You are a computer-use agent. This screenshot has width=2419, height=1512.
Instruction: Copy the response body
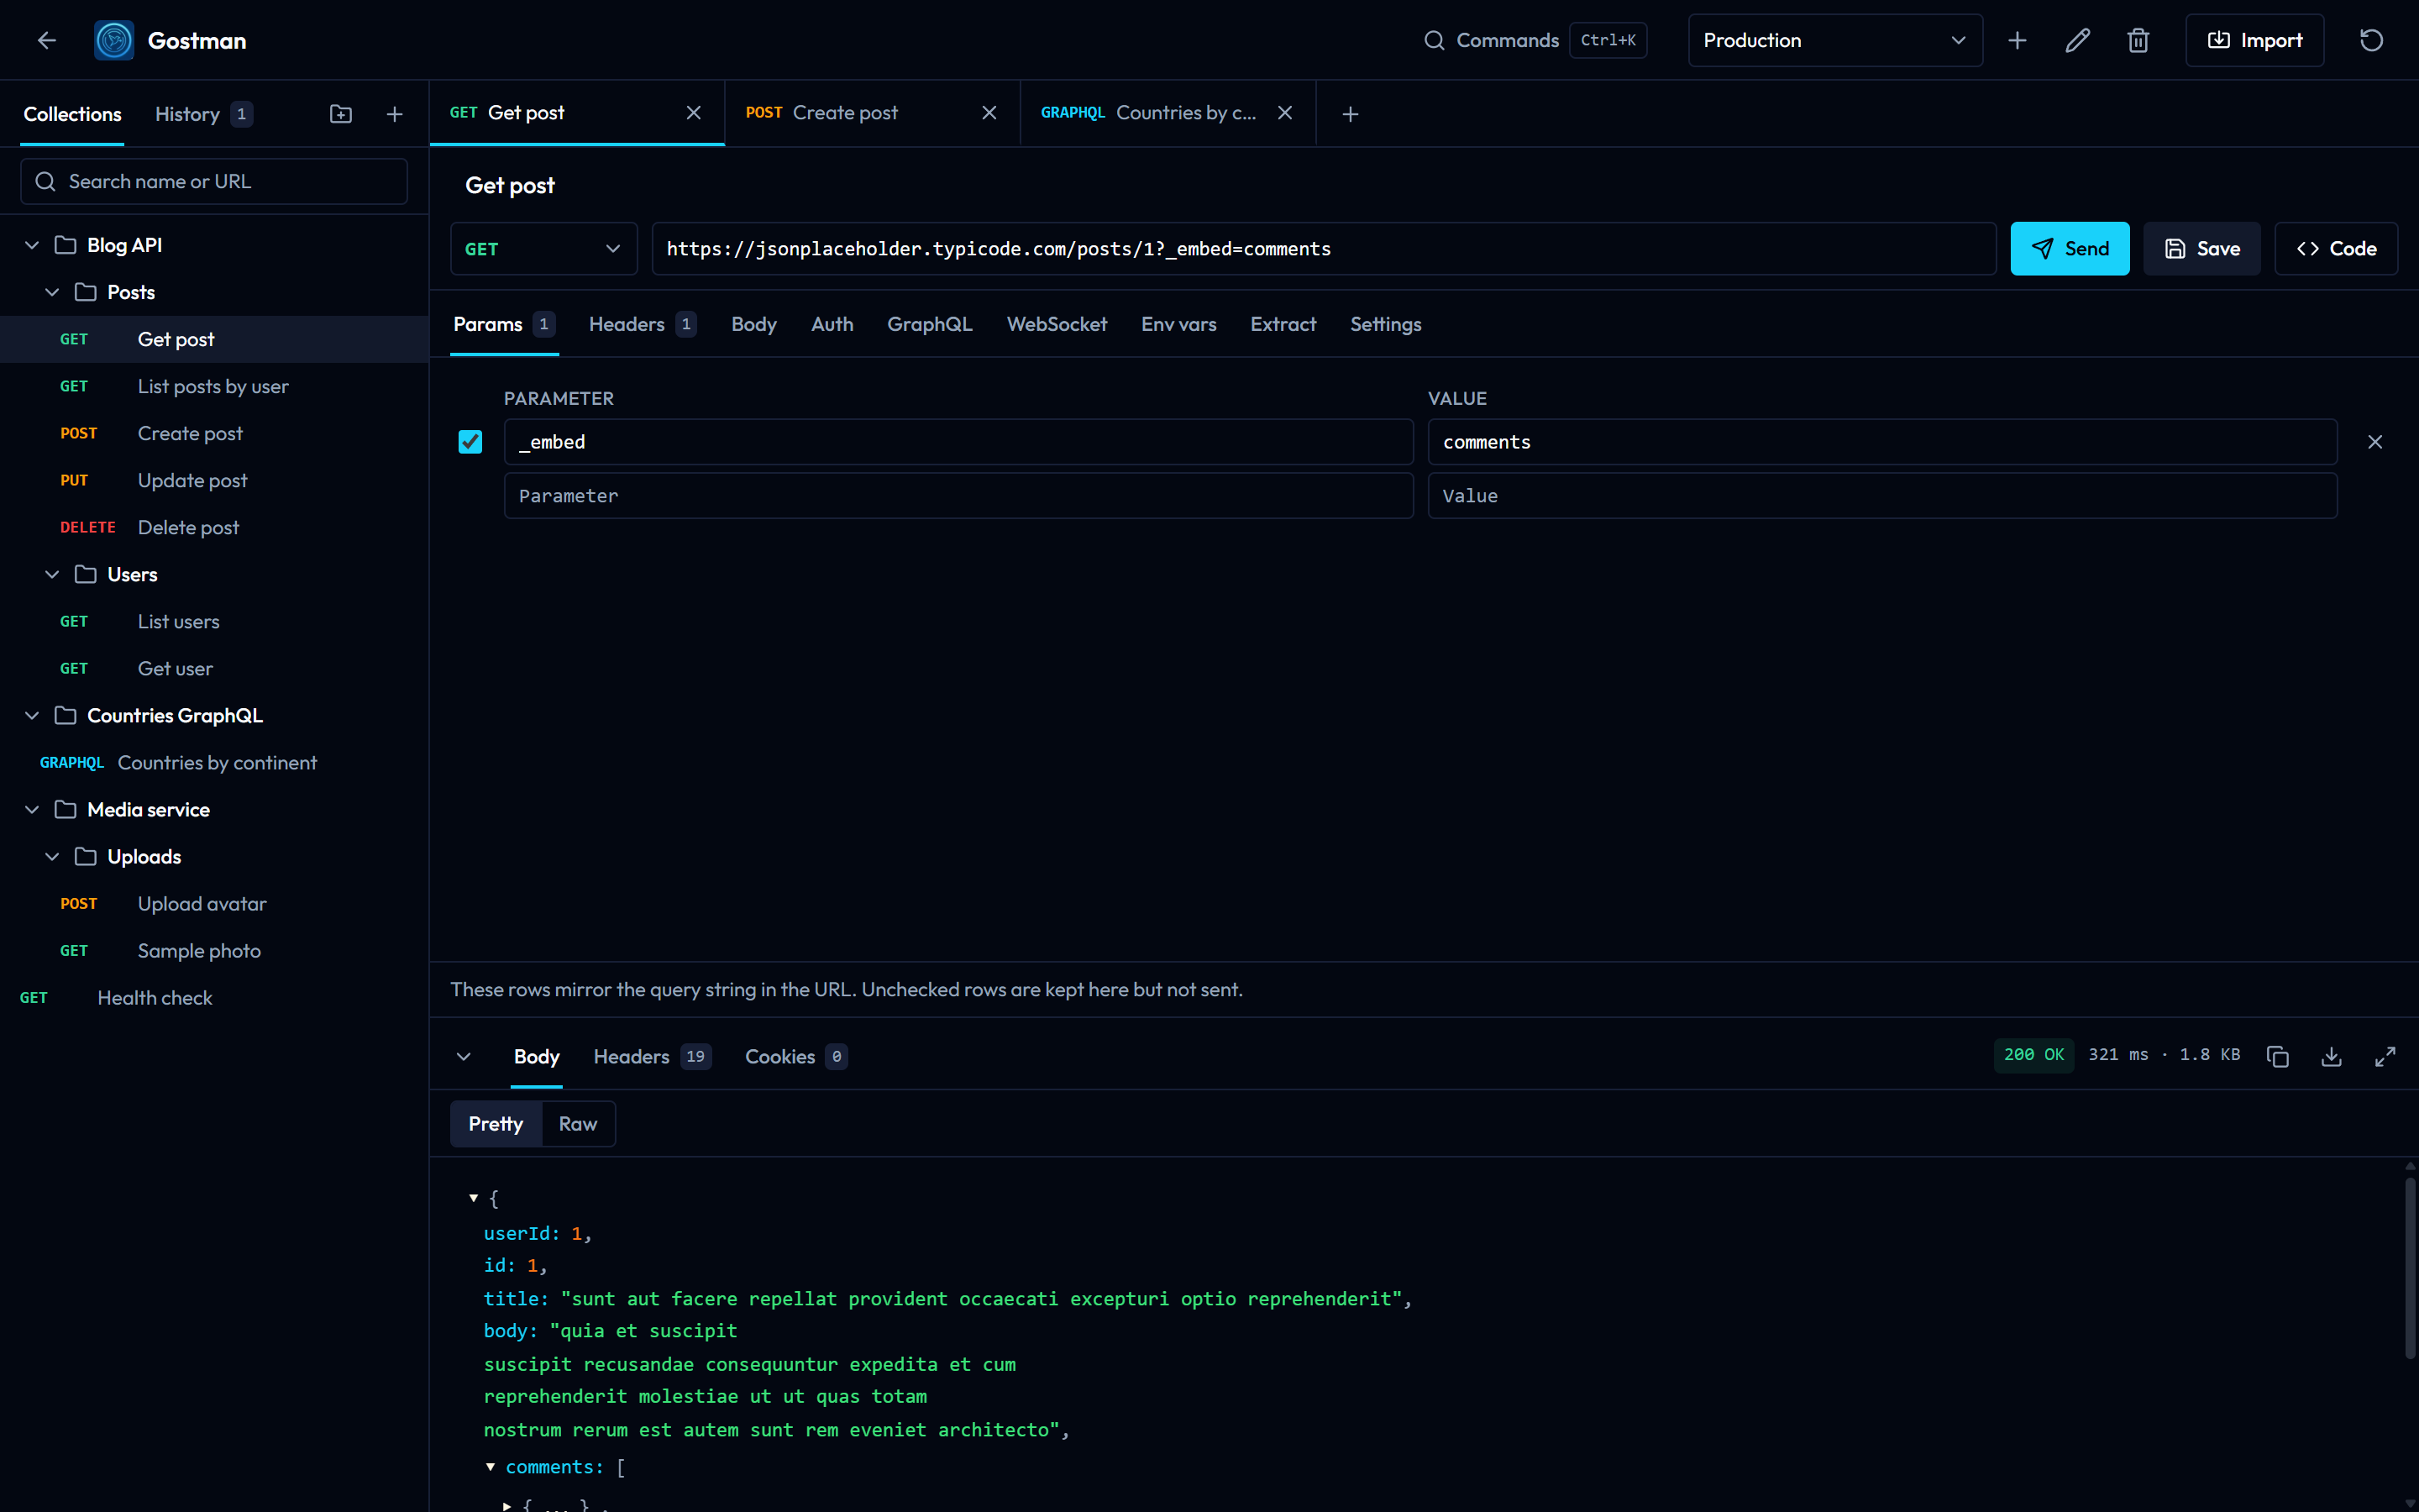tap(2278, 1056)
